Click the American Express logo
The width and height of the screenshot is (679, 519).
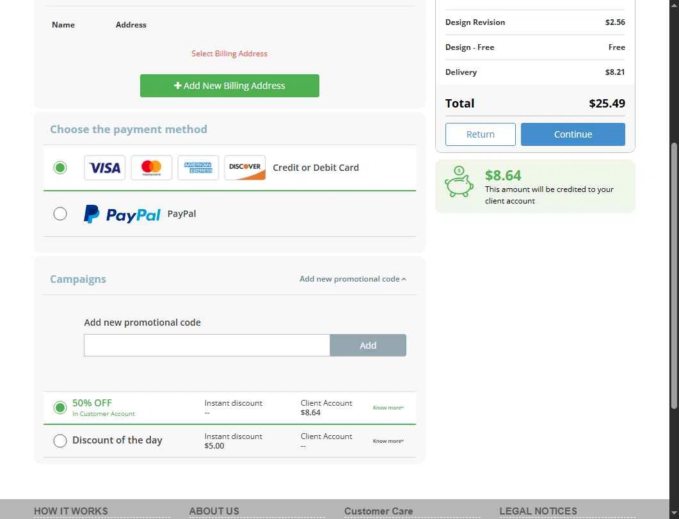click(x=198, y=168)
